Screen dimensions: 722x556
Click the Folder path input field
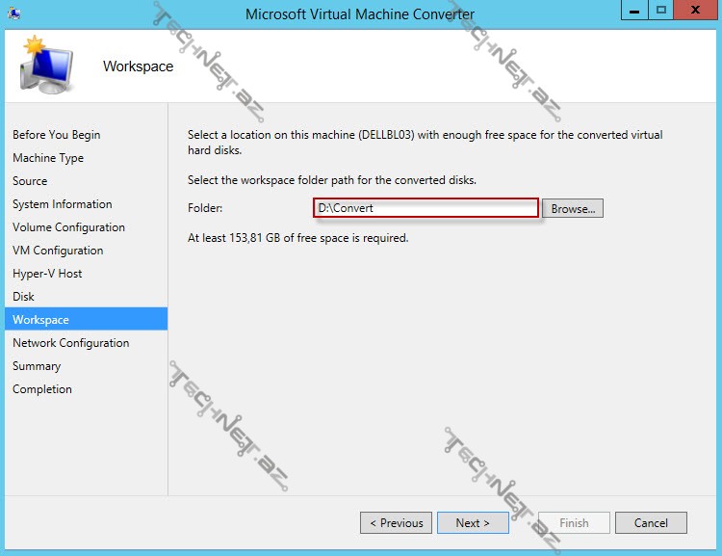[x=425, y=209]
